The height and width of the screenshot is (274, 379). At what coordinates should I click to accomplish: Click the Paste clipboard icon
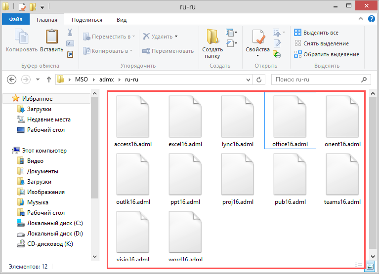[52, 36]
